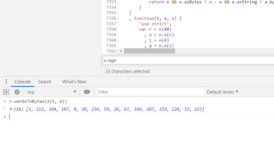Click the console Filter field
Image resolution: width=274 pixels, height=141 pixels.
point(150,92)
